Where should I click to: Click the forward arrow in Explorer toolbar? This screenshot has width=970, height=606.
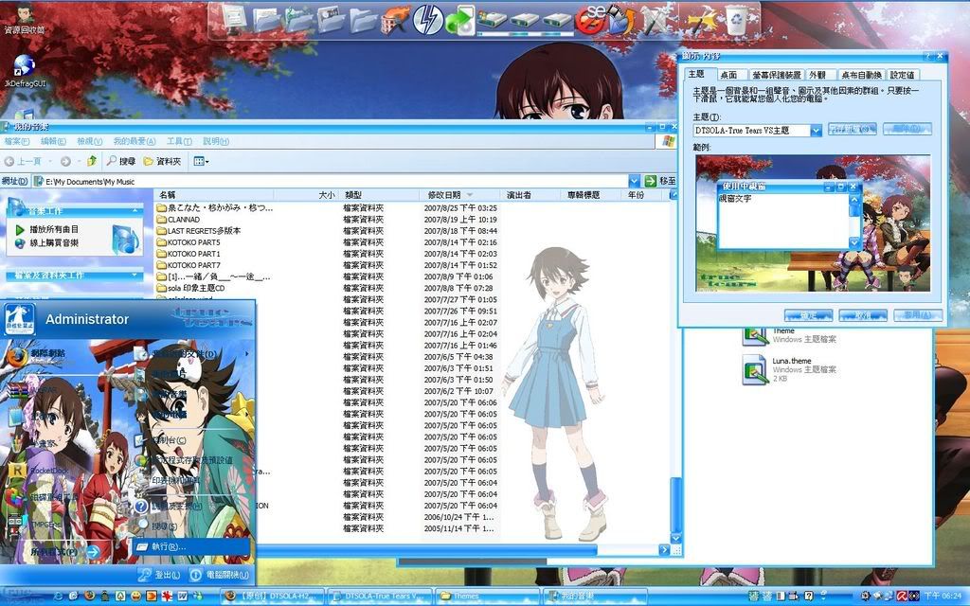(65, 161)
